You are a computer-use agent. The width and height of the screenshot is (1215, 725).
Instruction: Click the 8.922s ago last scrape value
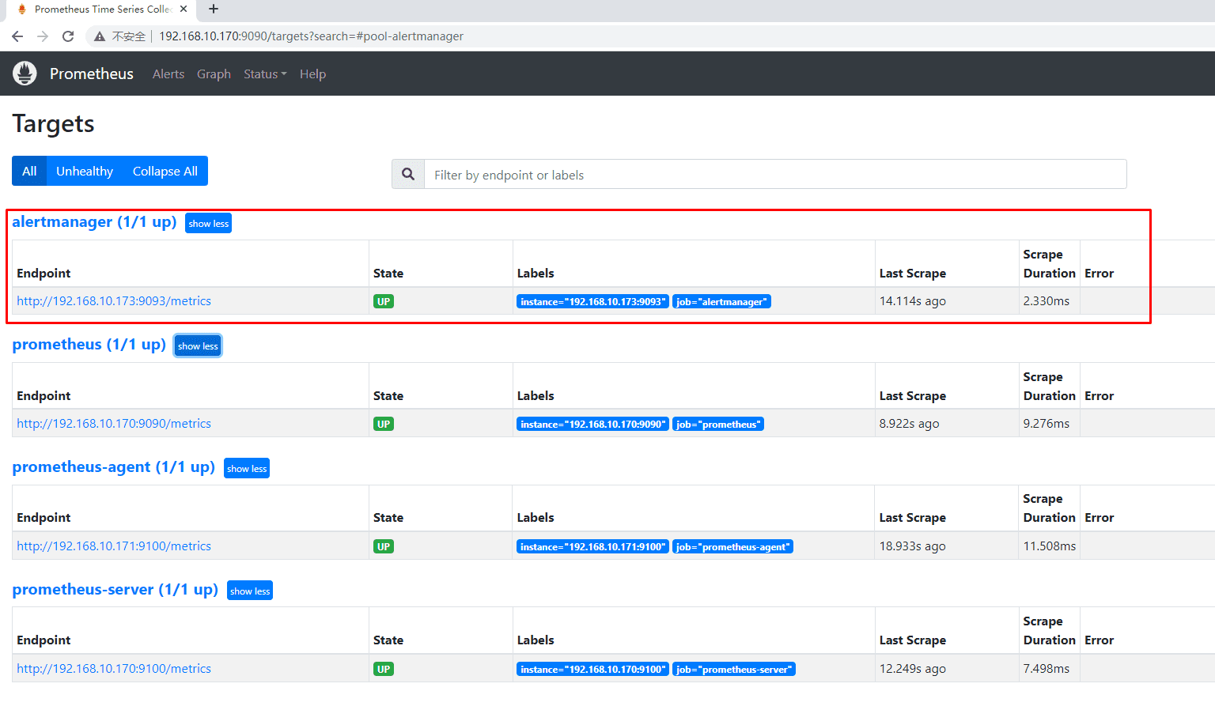[x=910, y=424]
